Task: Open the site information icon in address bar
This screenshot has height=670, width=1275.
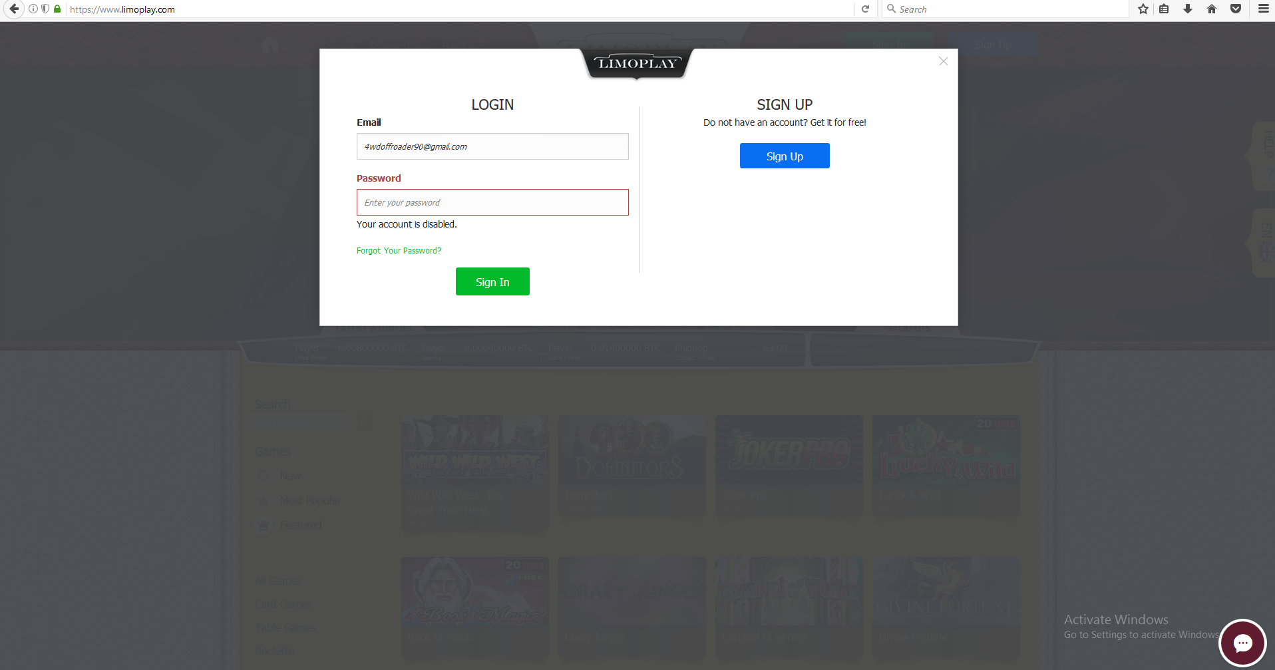Action: (33, 9)
